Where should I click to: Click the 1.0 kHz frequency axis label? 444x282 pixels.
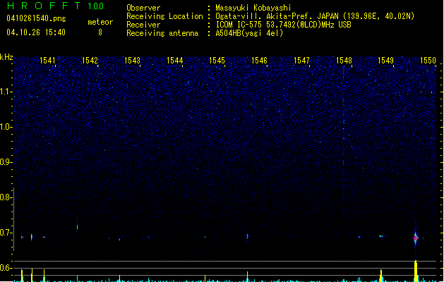(x=6, y=127)
